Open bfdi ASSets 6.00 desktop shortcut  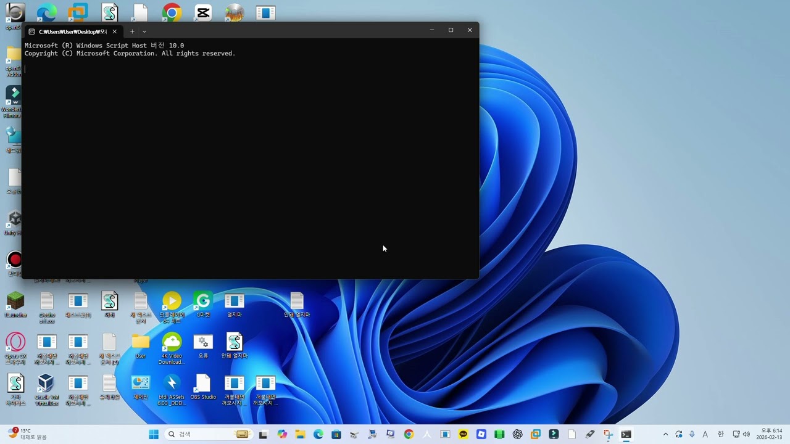(x=172, y=390)
